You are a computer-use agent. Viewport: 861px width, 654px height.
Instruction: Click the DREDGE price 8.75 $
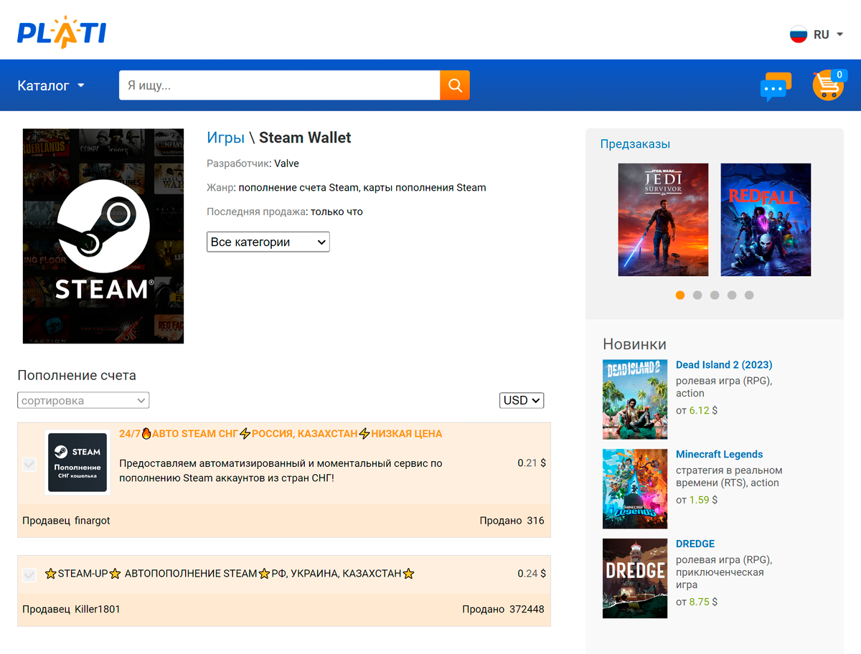coord(703,602)
